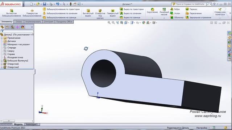Click the New document icon
The height and width of the screenshot is (130, 232).
(x=31, y=4)
